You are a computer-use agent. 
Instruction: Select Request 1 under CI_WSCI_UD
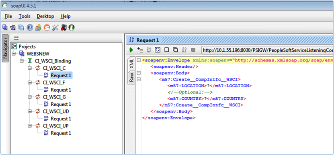(x=61, y=119)
